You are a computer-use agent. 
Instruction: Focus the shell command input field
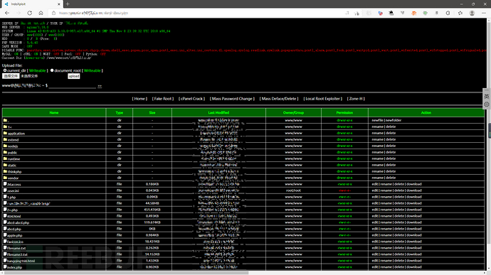(x=73, y=86)
